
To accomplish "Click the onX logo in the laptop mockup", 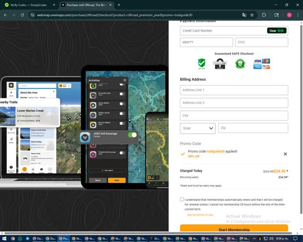I will (x=11, y=85).
